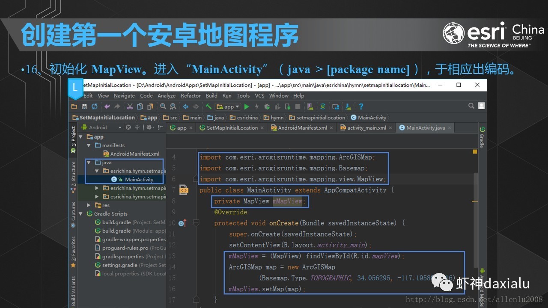Click the scroll from source target icon
Viewport: 548px width, 308px height.
coord(128,127)
